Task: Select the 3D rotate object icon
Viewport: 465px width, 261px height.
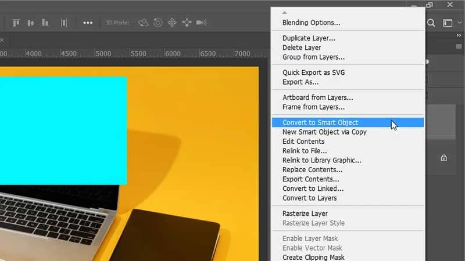Action: point(143,23)
